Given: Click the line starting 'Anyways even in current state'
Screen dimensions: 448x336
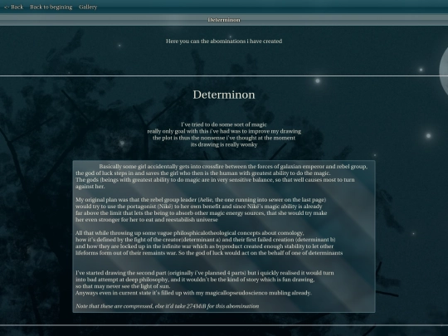Looking at the screenshot, I should click(193, 293).
